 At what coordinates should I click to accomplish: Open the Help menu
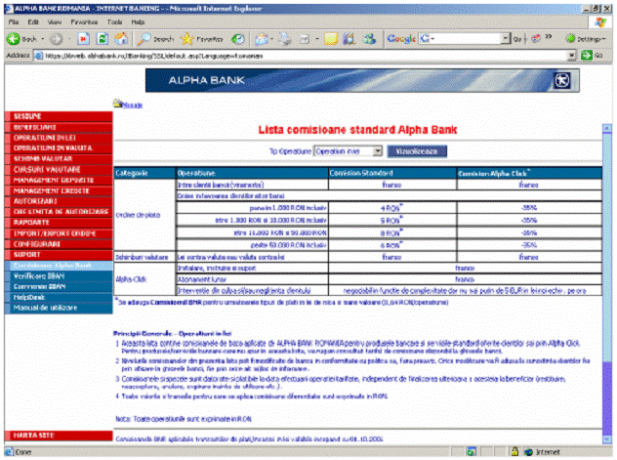[x=138, y=22]
